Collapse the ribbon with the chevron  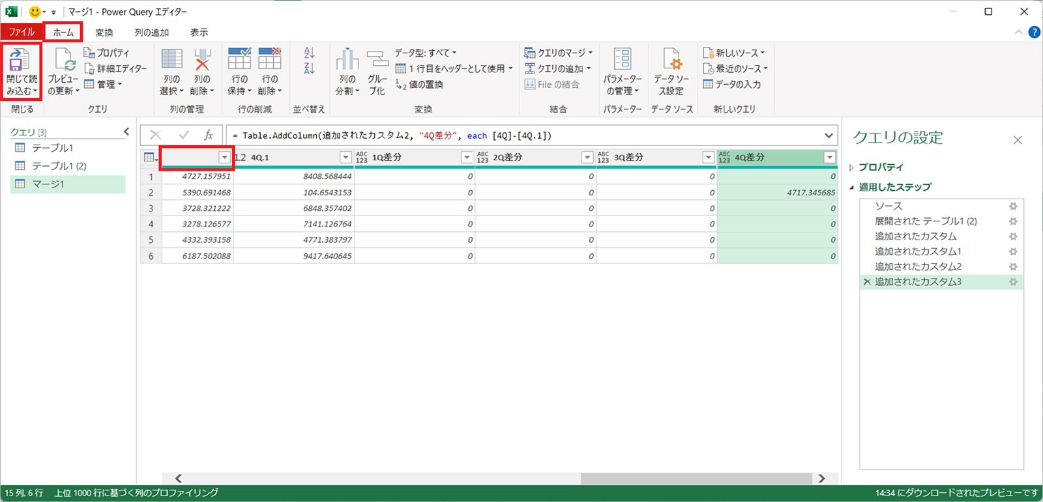pos(1018,32)
